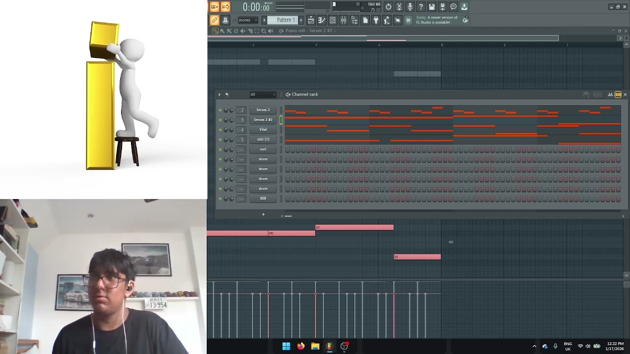The image size is (630, 354).
Task: Click the piano roll horizontal scroll right arrow
Action: 620,38
